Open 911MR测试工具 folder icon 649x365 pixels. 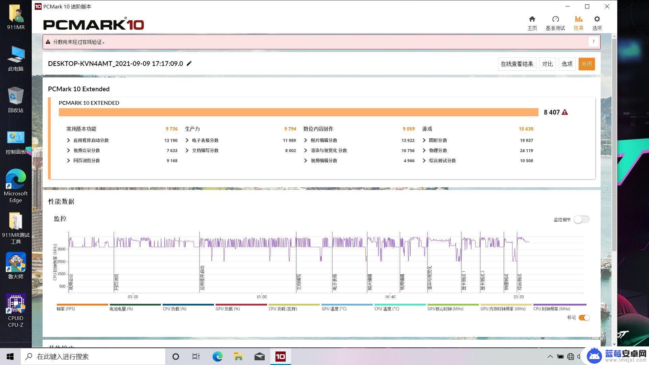click(x=16, y=228)
